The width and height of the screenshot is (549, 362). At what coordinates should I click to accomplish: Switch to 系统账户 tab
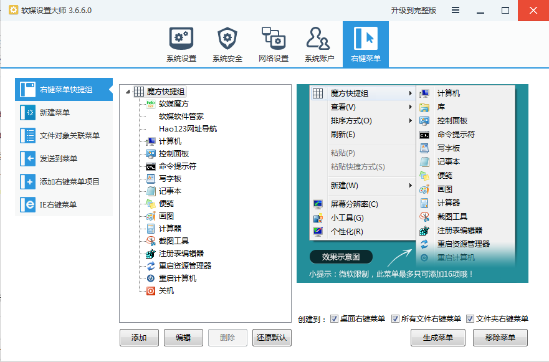coord(319,44)
